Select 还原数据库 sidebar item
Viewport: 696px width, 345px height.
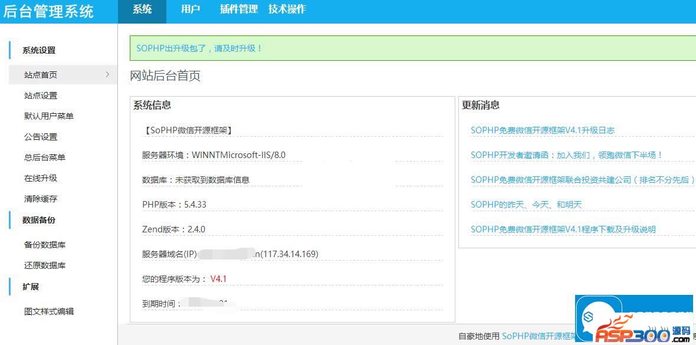45,265
